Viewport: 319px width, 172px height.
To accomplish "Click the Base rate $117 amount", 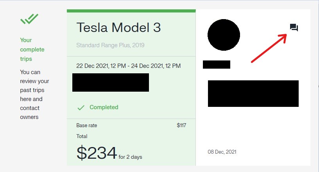I will click(181, 125).
